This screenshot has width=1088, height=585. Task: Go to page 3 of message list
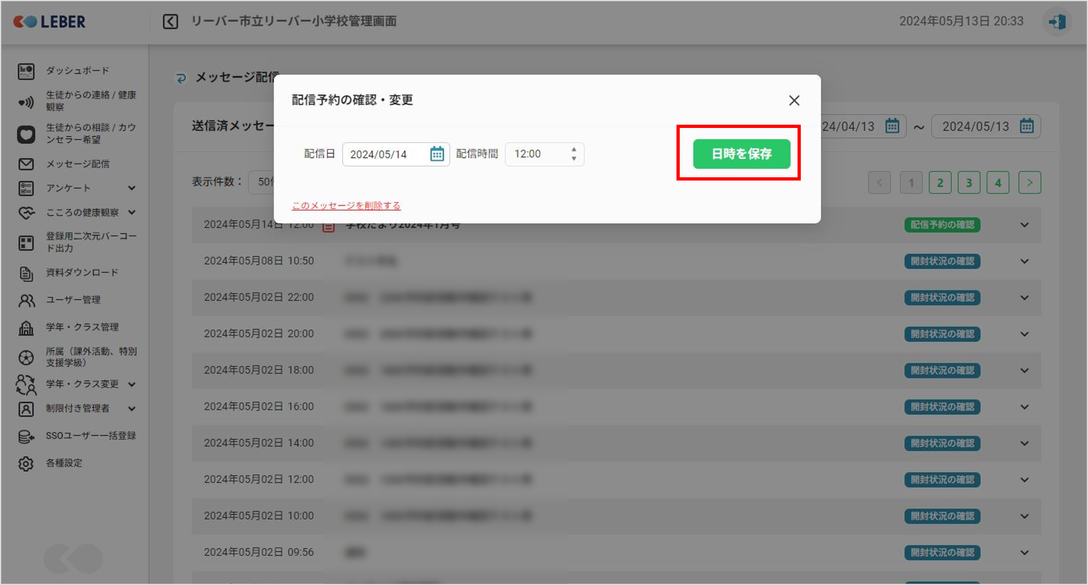969,183
